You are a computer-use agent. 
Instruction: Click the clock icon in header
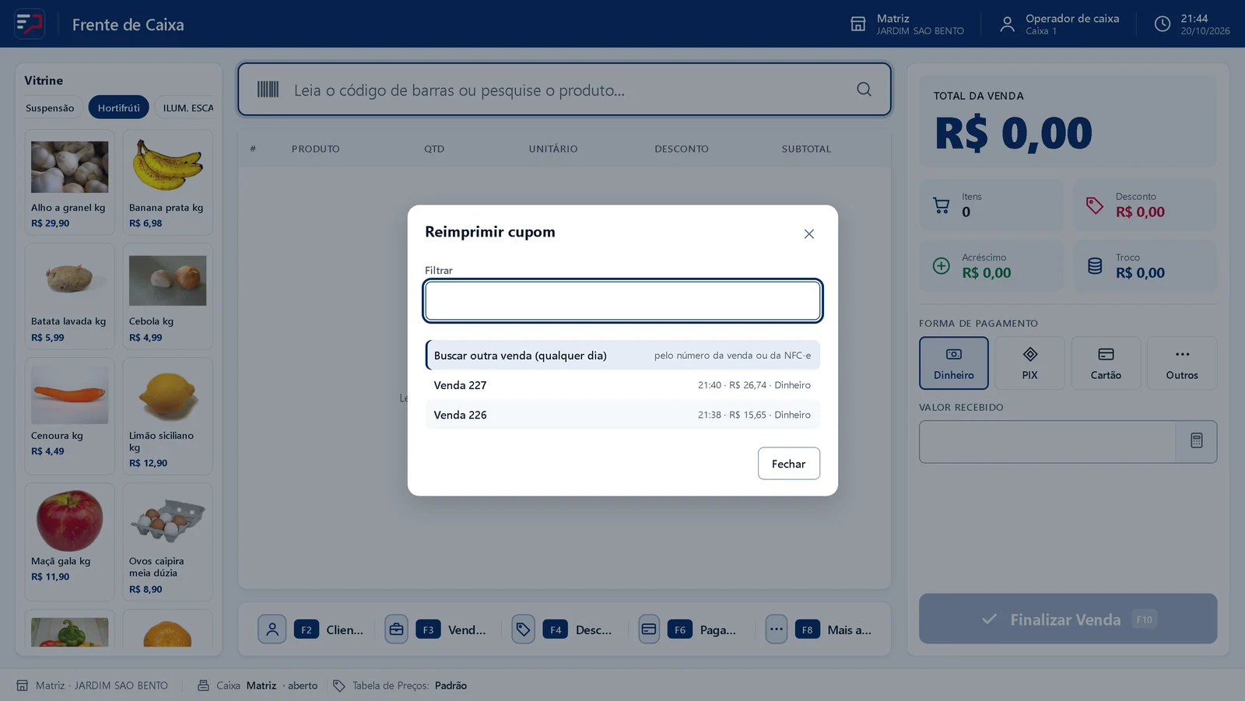pyautogui.click(x=1162, y=24)
